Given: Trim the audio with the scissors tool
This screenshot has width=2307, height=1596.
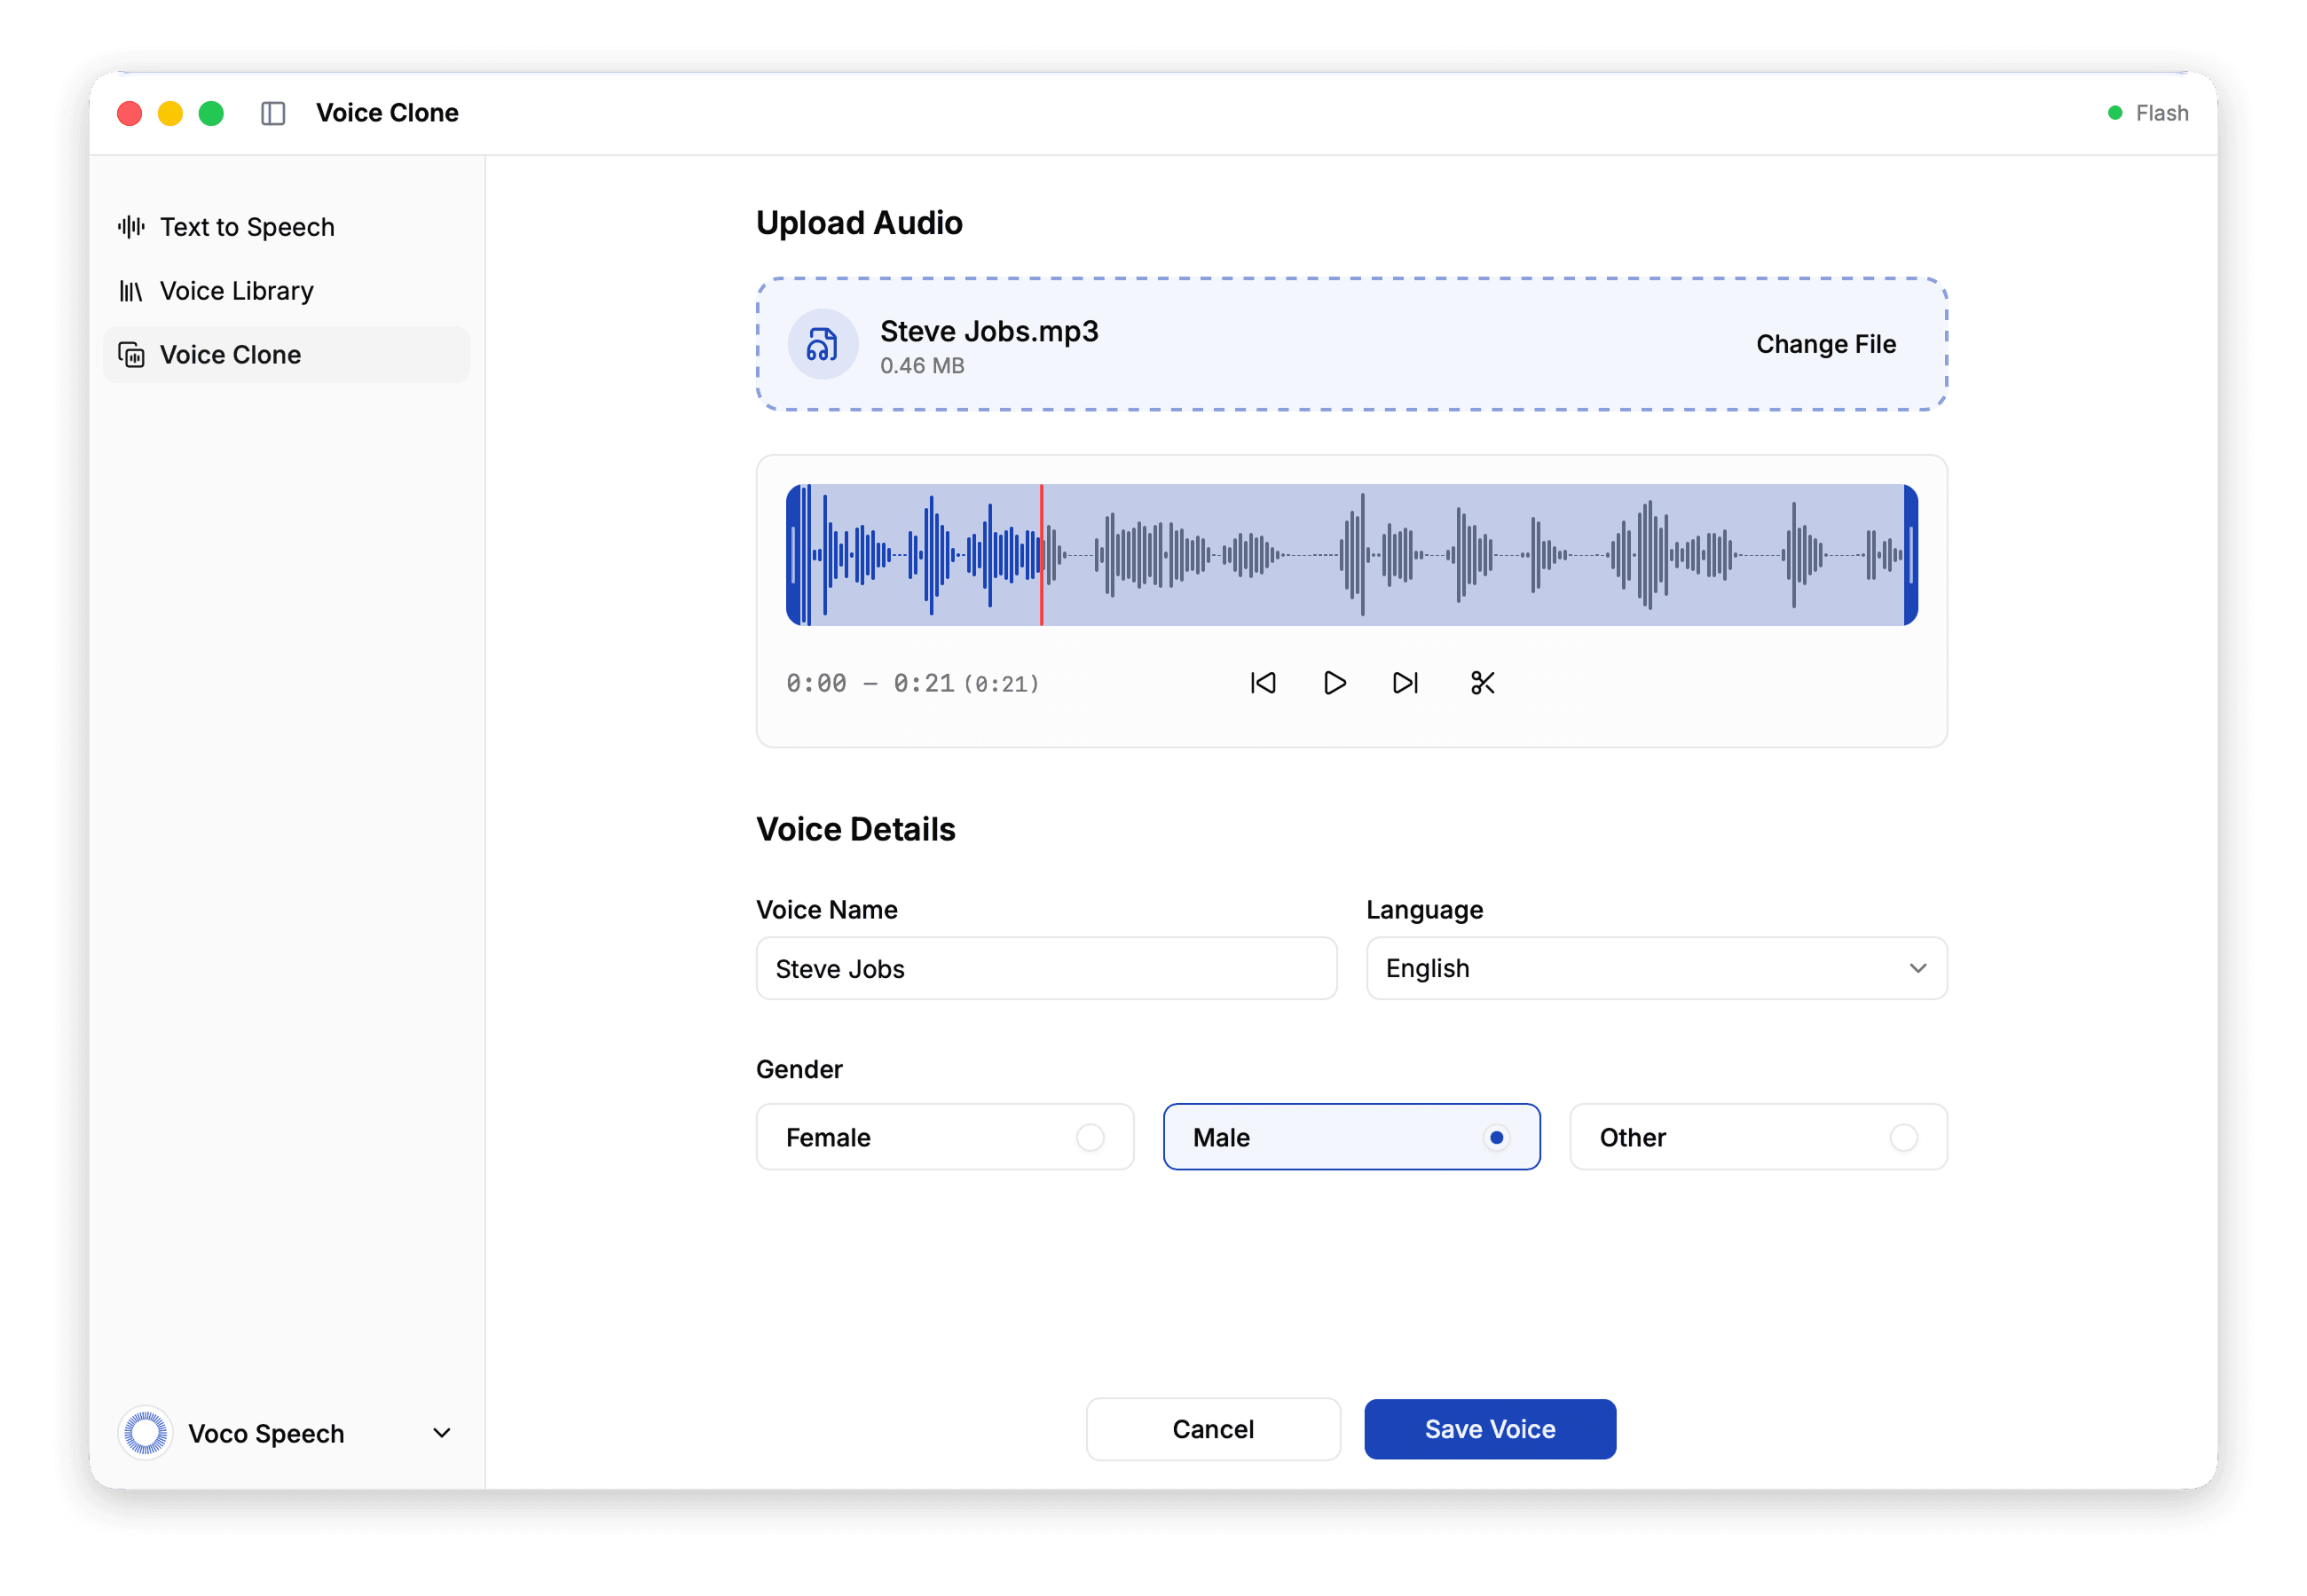Looking at the screenshot, I should click(x=1482, y=682).
